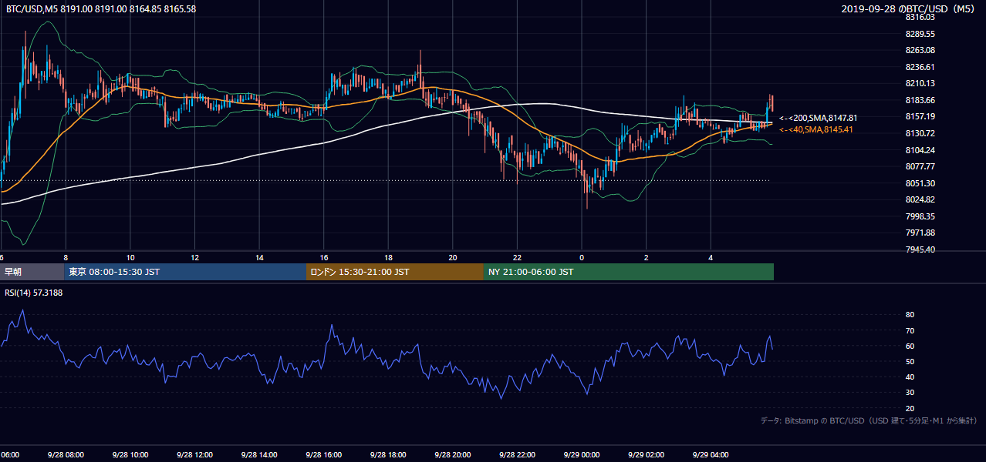The height and width of the screenshot is (462, 986).
Task: Click the 9/28 16:00 bottom time label
Action: pos(323,454)
